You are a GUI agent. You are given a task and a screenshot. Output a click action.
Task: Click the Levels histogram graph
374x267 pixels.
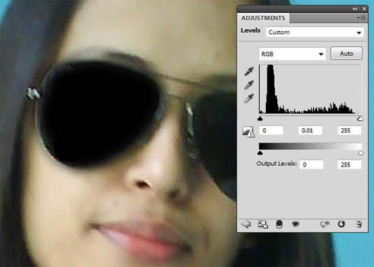tap(310, 89)
